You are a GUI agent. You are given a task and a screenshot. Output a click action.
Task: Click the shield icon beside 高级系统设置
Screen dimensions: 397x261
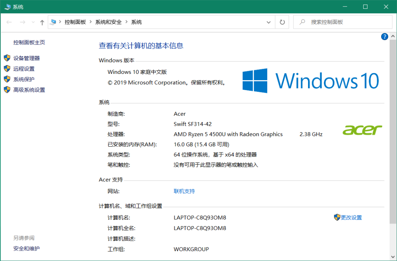(7, 90)
